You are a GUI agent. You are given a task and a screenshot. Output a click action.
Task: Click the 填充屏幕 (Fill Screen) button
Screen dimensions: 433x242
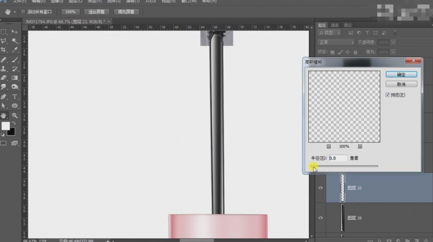pyautogui.click(x=126, y=12)
